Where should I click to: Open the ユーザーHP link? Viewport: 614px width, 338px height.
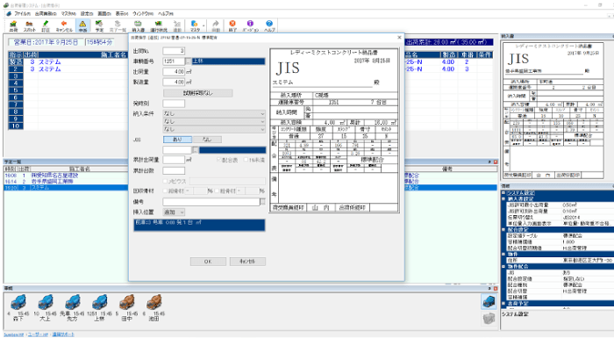click(x=38, y=334)
